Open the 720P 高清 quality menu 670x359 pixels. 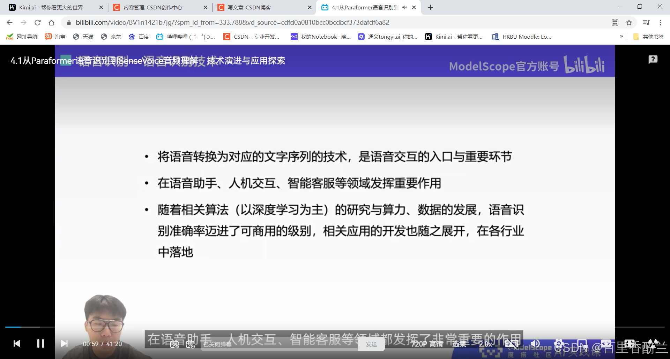point(427,344)
